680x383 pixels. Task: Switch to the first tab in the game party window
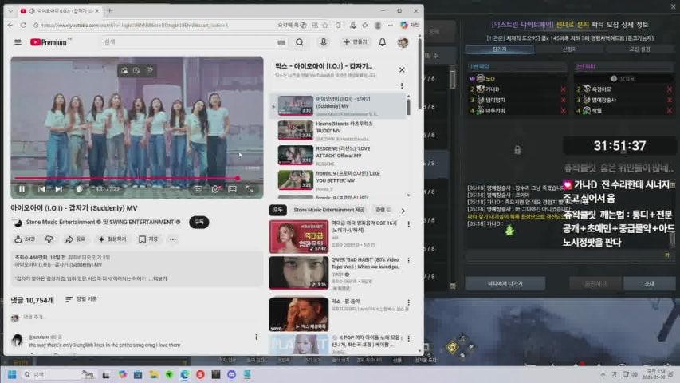[x=499, y=49]
